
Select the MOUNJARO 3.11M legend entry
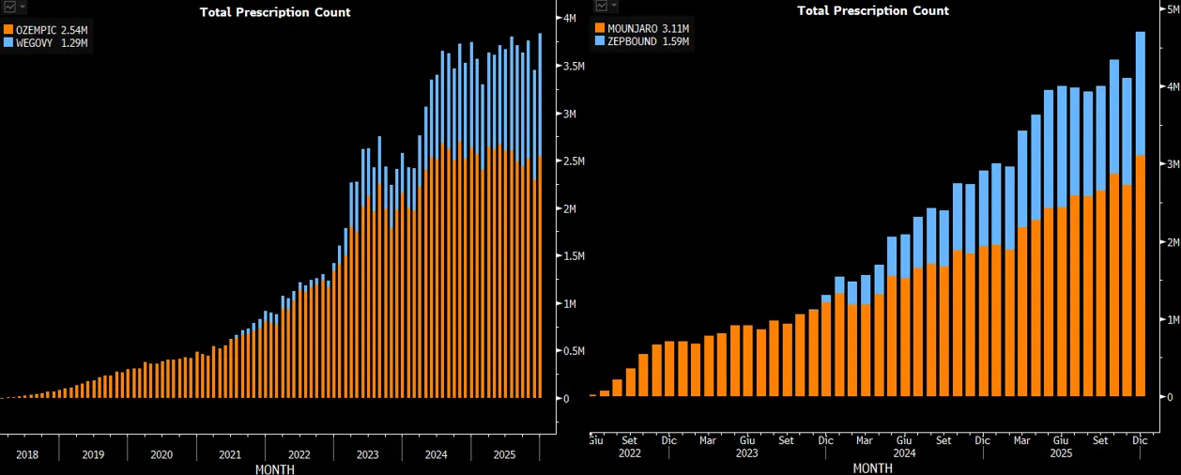642,28
